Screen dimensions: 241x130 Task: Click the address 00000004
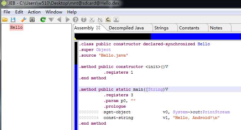click(89, 118)
